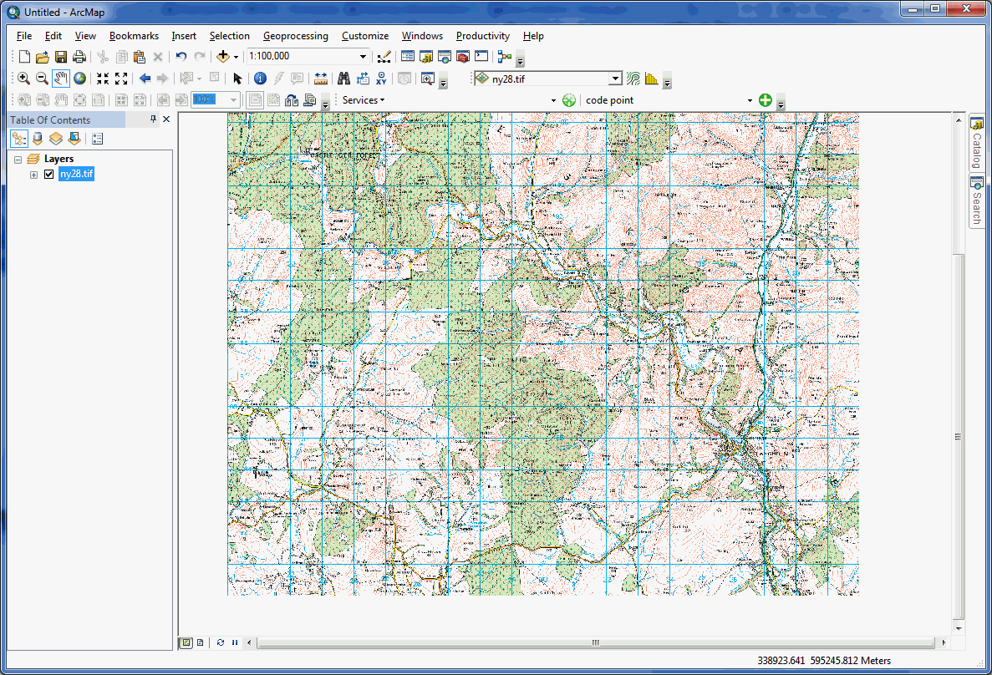Click the yellow histogram icon
The image size is (992, 675).
[x=652, y=79]
